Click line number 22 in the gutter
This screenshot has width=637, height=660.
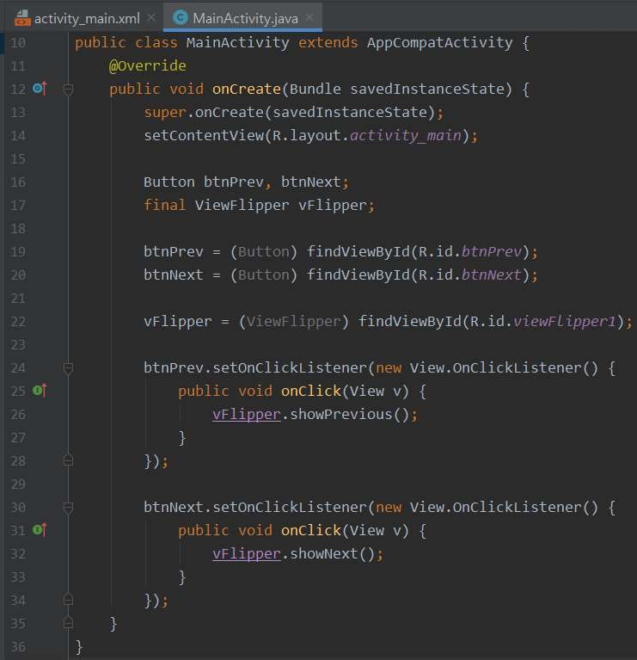18,322
